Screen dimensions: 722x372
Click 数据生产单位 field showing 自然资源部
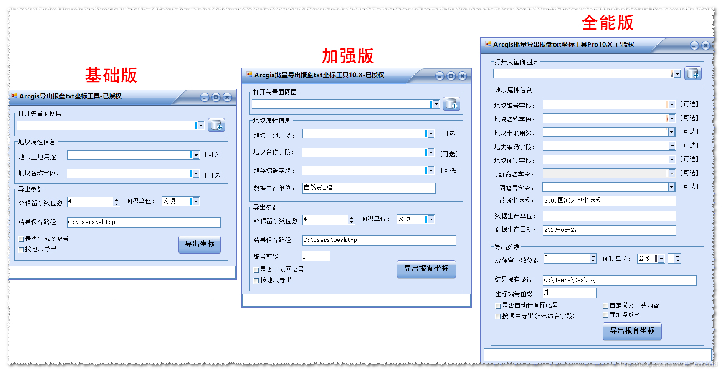[x=369, y=188]
